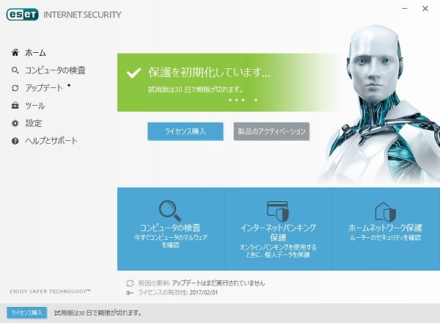Click the banking protection card-and-shield icon
The height and width of the screenshot is (323, 440).
click(x=278, y=211)
